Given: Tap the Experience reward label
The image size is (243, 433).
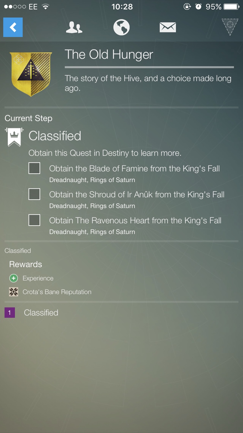Looking at the screenshot, I should pyautogui.click(x=38, y=278).
